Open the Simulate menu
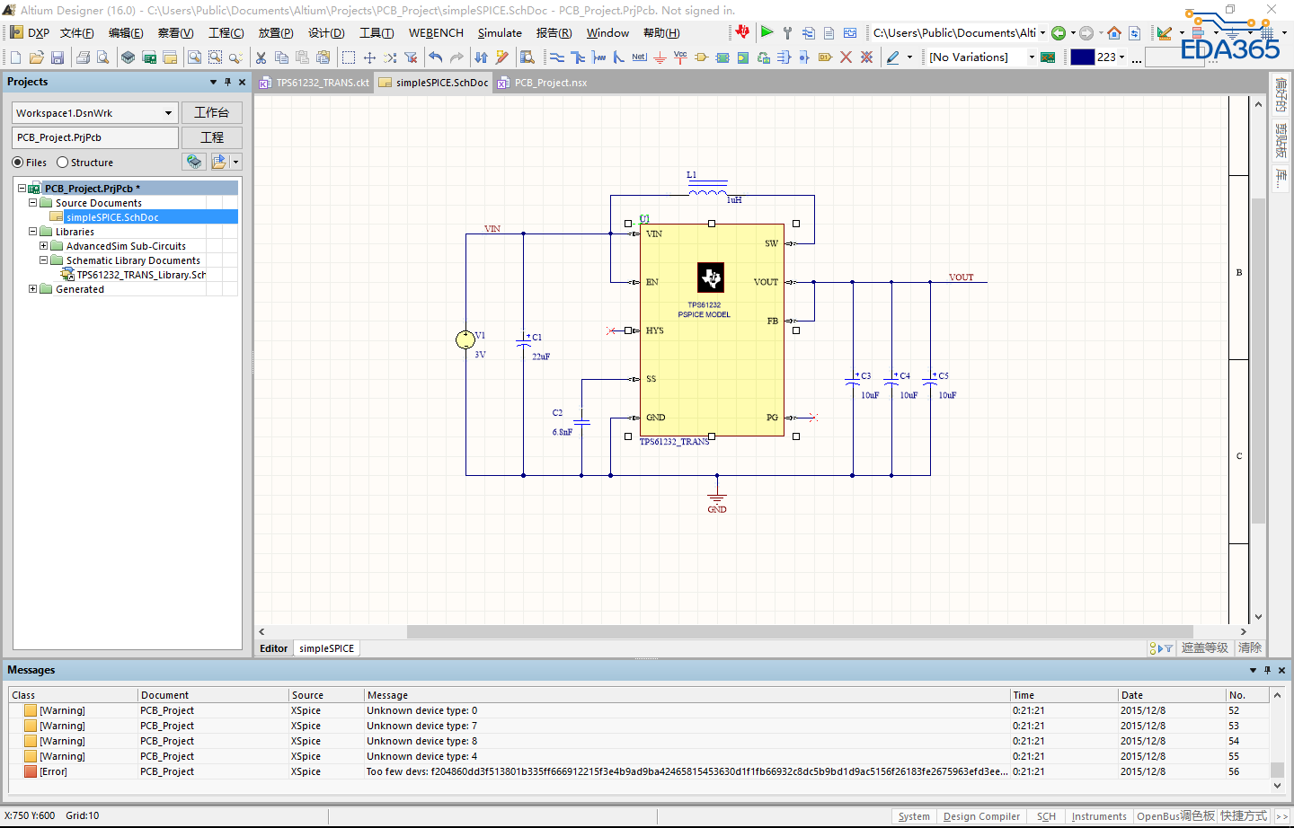 (500, 33)
